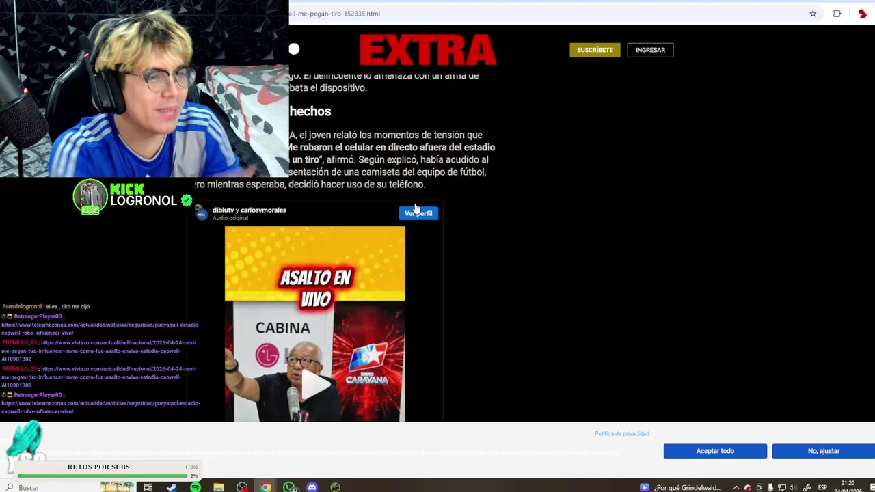Open first vistazo link from FRENILLO_23
Image resolution: width=875 pixels, height=492 pixels.
[x=99, y=351]
